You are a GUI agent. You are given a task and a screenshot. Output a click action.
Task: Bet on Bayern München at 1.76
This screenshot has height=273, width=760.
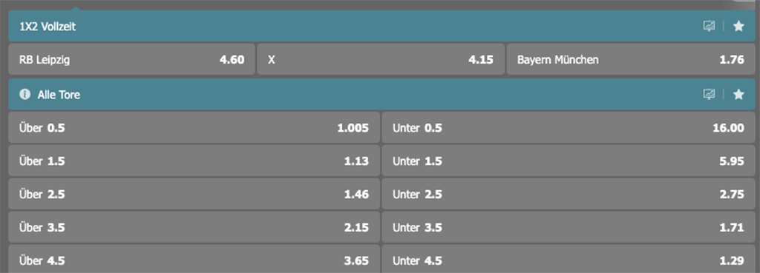(631, 60)
